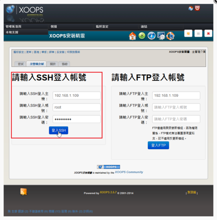
Task: Select the red style switcher square
Action: 208,33
